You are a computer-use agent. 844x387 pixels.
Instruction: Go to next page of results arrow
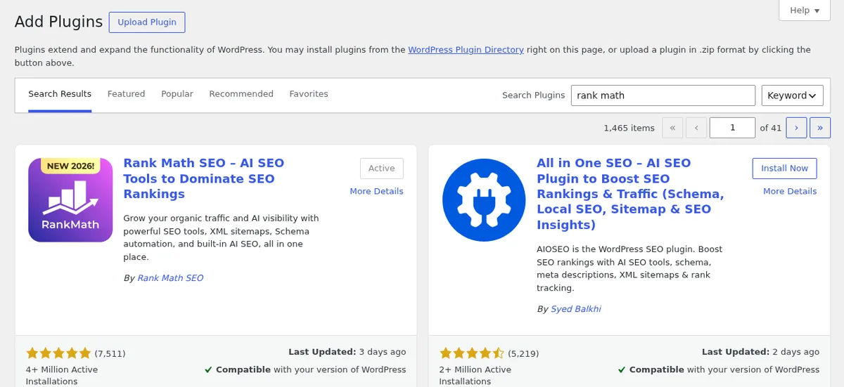(795, 128)
